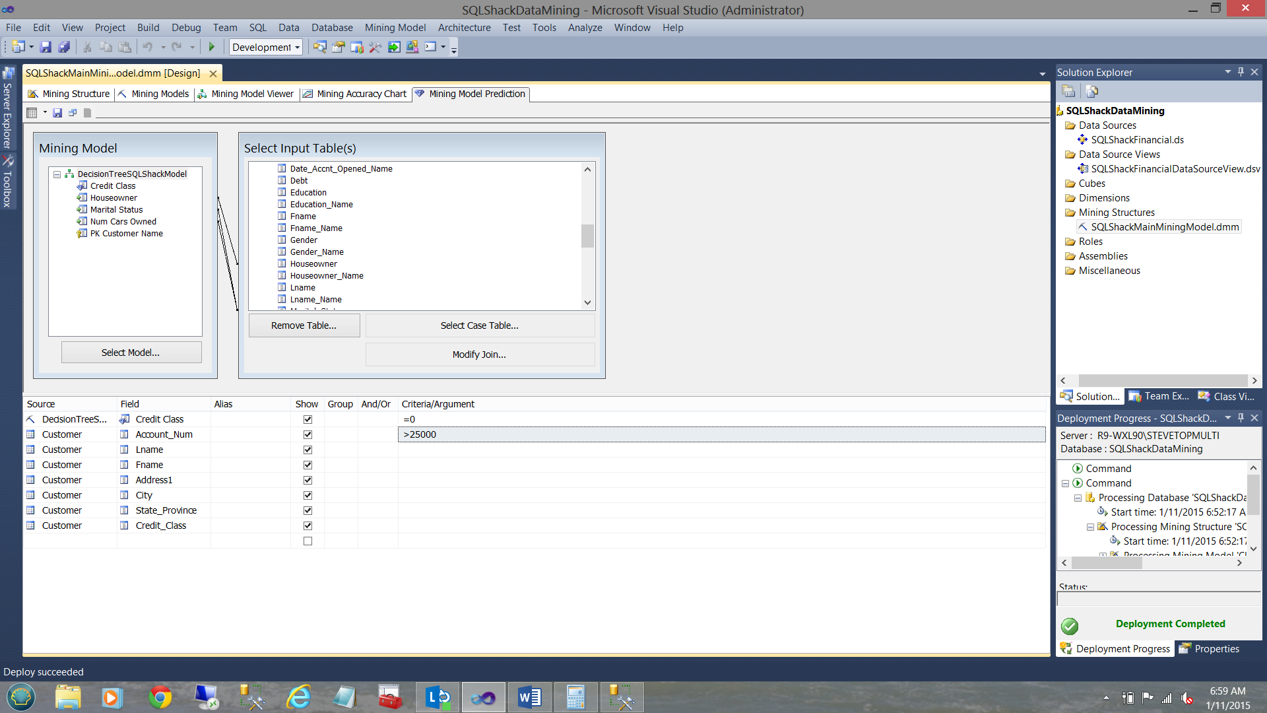This screenshot has width=1267, height=713.
Task: Click the Modify Join button
Action: pos(480,355)
